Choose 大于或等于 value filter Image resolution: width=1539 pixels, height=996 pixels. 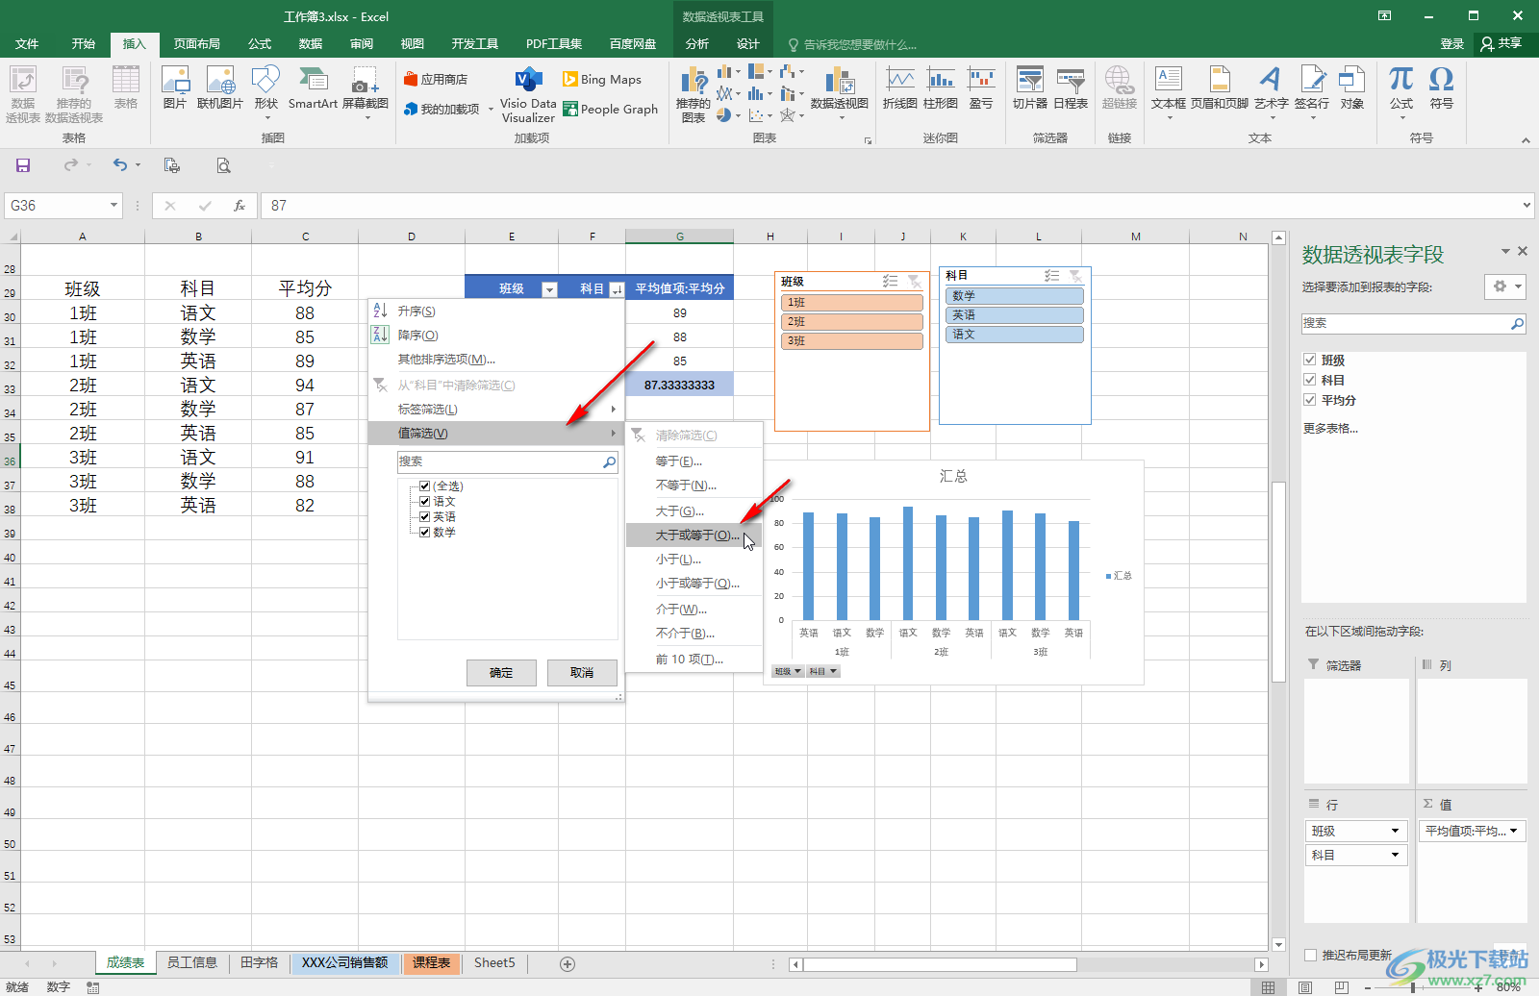pos(694,535)
